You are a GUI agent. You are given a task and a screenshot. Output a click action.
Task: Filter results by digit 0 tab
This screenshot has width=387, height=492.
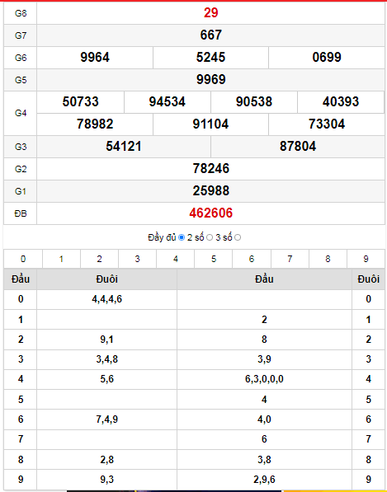[x=23, y=259]
